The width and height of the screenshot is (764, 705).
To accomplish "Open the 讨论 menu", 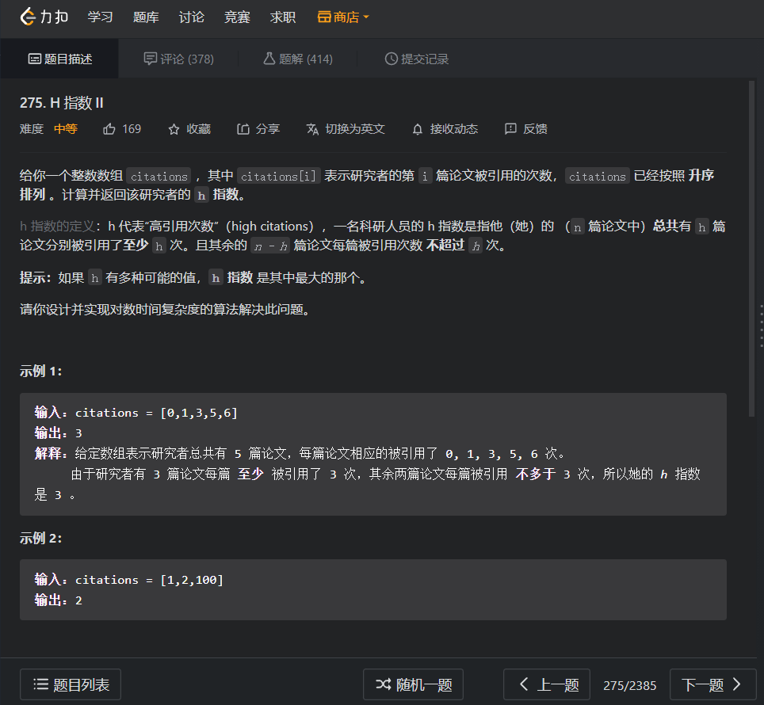I will (x=192, y=17).
